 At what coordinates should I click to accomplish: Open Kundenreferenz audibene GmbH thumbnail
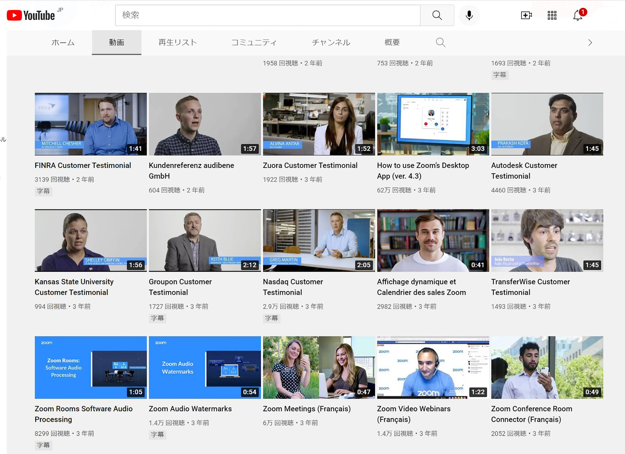pyautogui.click(x=205, y=124)
